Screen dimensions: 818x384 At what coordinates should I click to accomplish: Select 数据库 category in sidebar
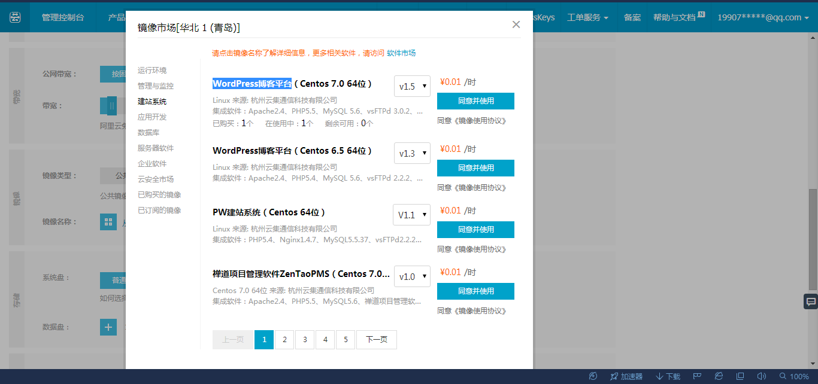pyautogui.click(x=149, y=133)
